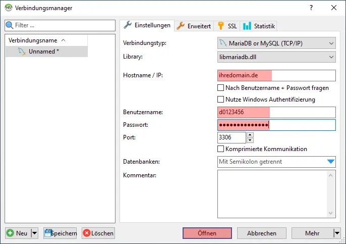Click the dolphin icon beside Unnamed session

(22, 52)
